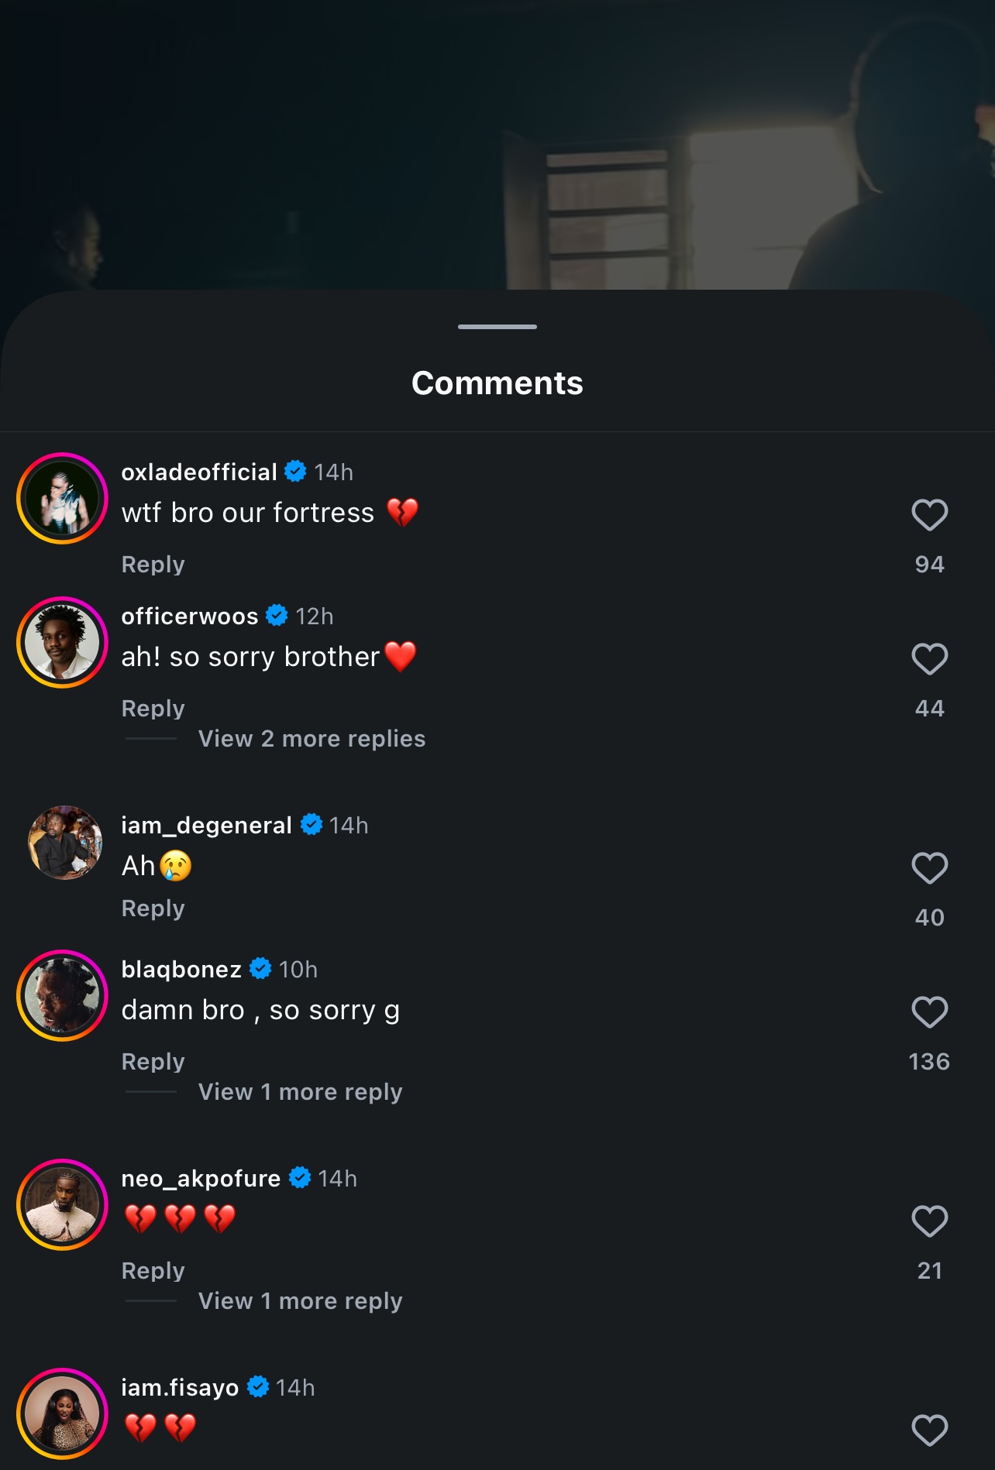Open officerwoos' profile avatar
The width and height of the screenshot is (995, 1470).
click(x=62, y=643)
